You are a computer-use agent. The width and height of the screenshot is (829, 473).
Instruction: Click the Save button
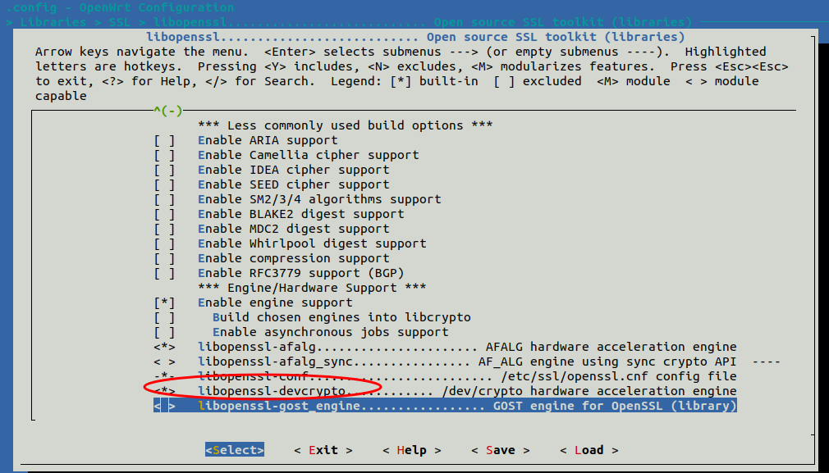point(500,450)
